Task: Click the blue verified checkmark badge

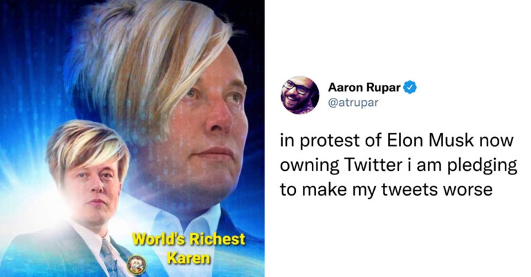Action: (x=410, y=88)
